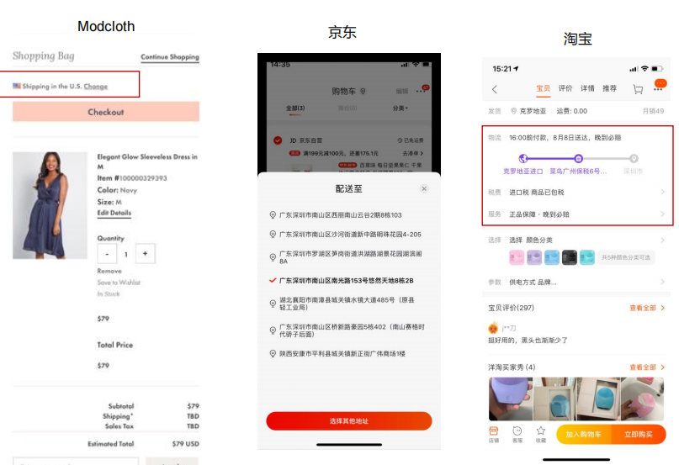Open the JD more options dots
Image resolution: width=679 pixels, height=465 pixels.
(421, 91)
